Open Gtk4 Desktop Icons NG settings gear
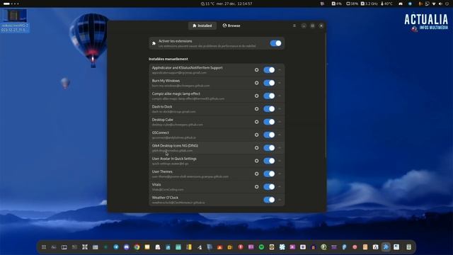Image resolution: width=453 pixels, height=255 pixels. coord(256,148)
